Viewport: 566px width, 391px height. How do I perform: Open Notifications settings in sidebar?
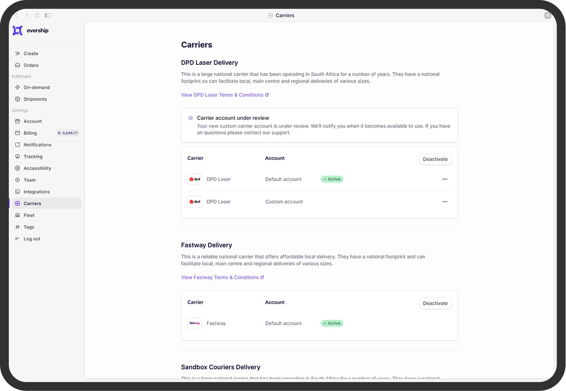[x=37, y=145]
